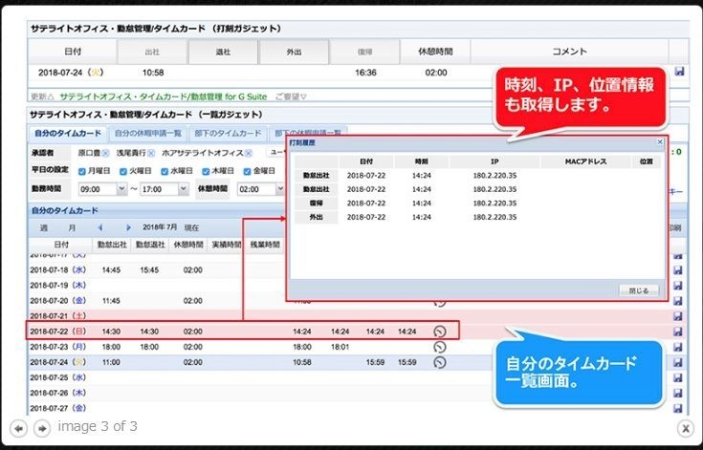
Task: Click the 復帰 return button
Action: [364, 52]
